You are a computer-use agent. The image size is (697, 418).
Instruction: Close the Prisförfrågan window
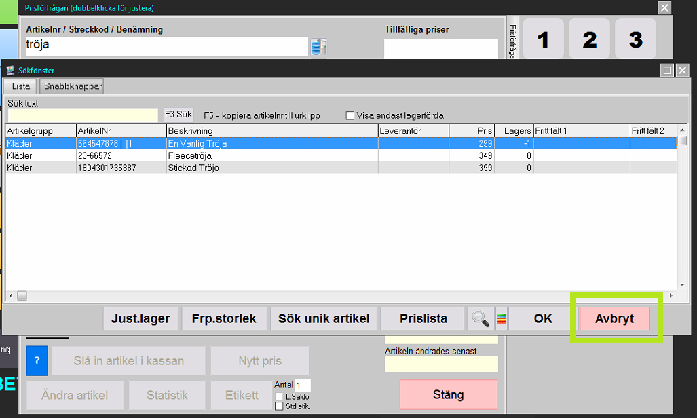tap(664, 7)
